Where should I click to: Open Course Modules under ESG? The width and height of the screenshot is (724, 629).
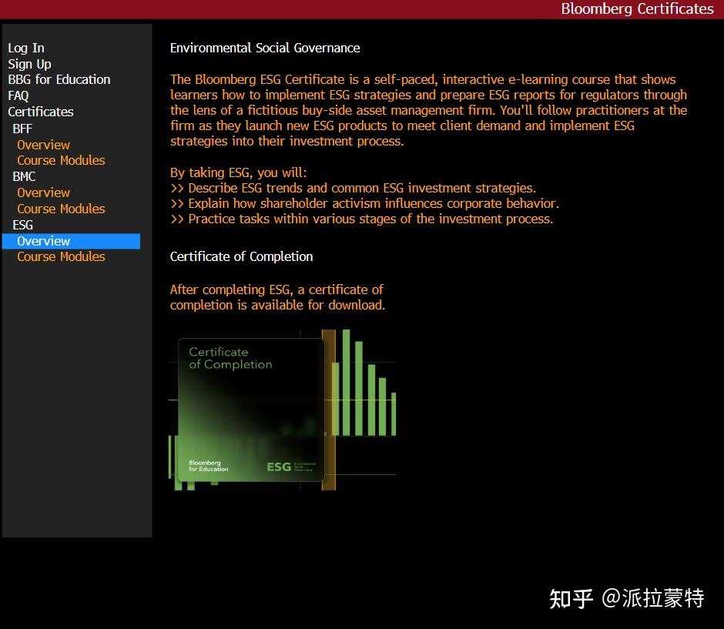point(61,256)
